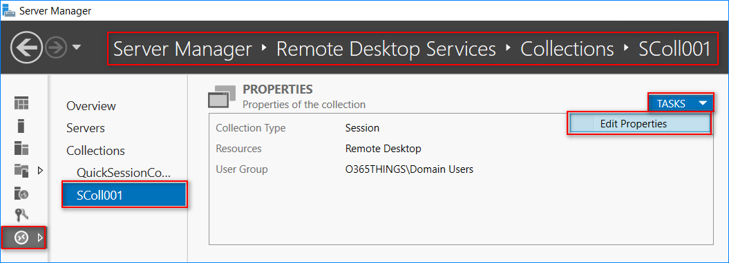Open the Local Server sidebar icon
This screenshot has width=729, height=263.
click(x=21, y=125)
